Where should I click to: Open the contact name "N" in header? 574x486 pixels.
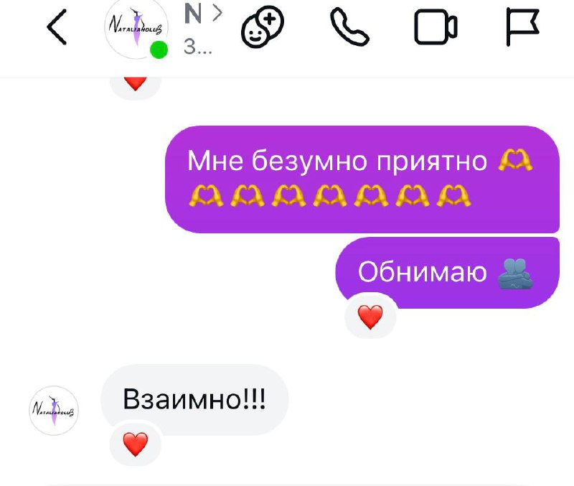193,14
